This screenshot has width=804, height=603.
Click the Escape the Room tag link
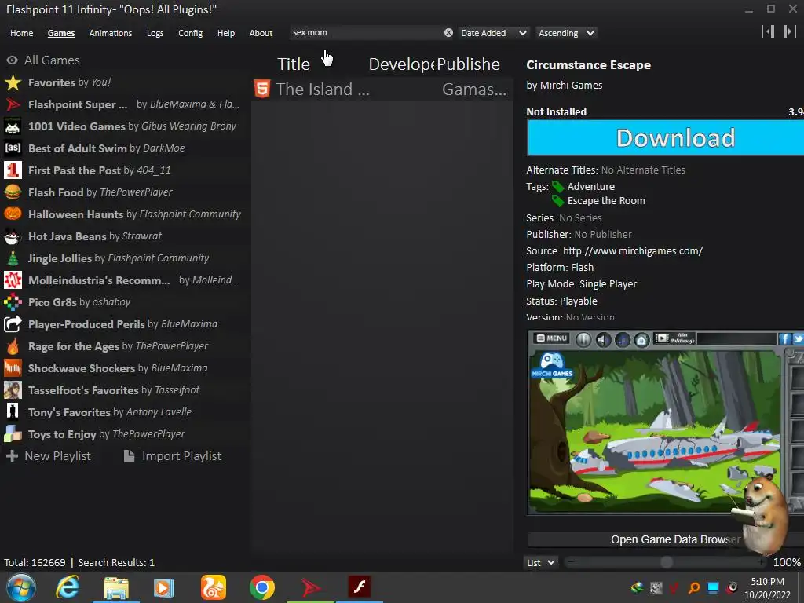[606, 201]
